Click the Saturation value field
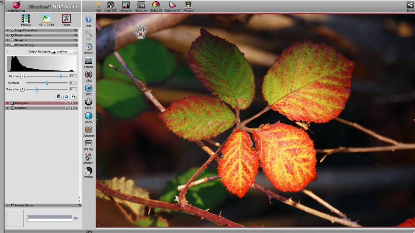 click(73, 89)
